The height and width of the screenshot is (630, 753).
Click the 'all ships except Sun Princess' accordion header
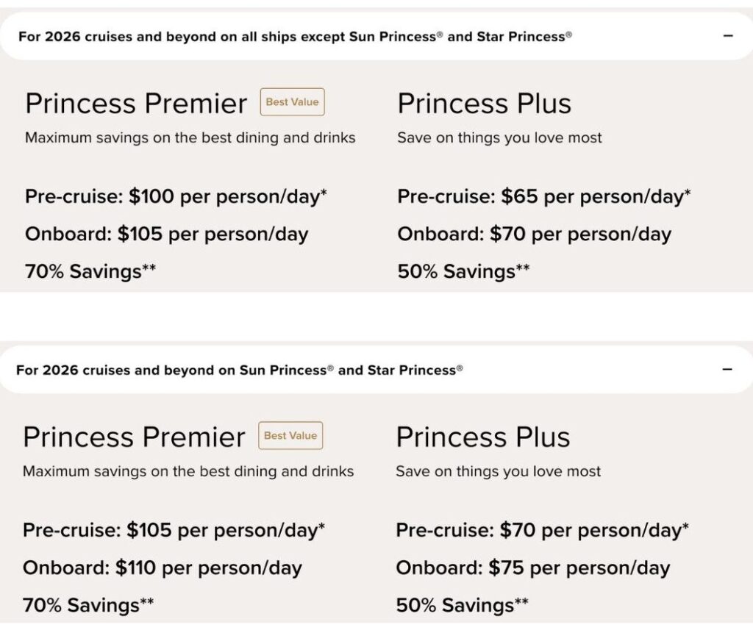294,36
